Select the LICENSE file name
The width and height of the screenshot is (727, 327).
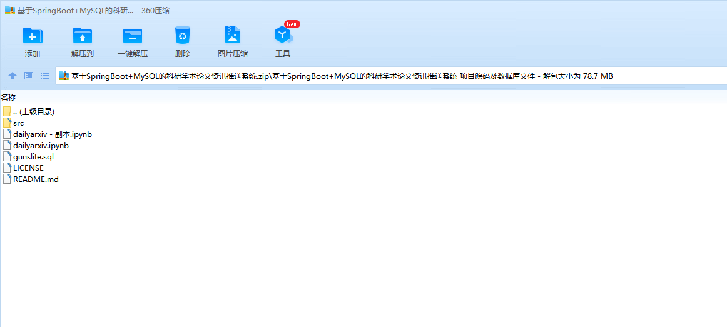pos(28,168)
